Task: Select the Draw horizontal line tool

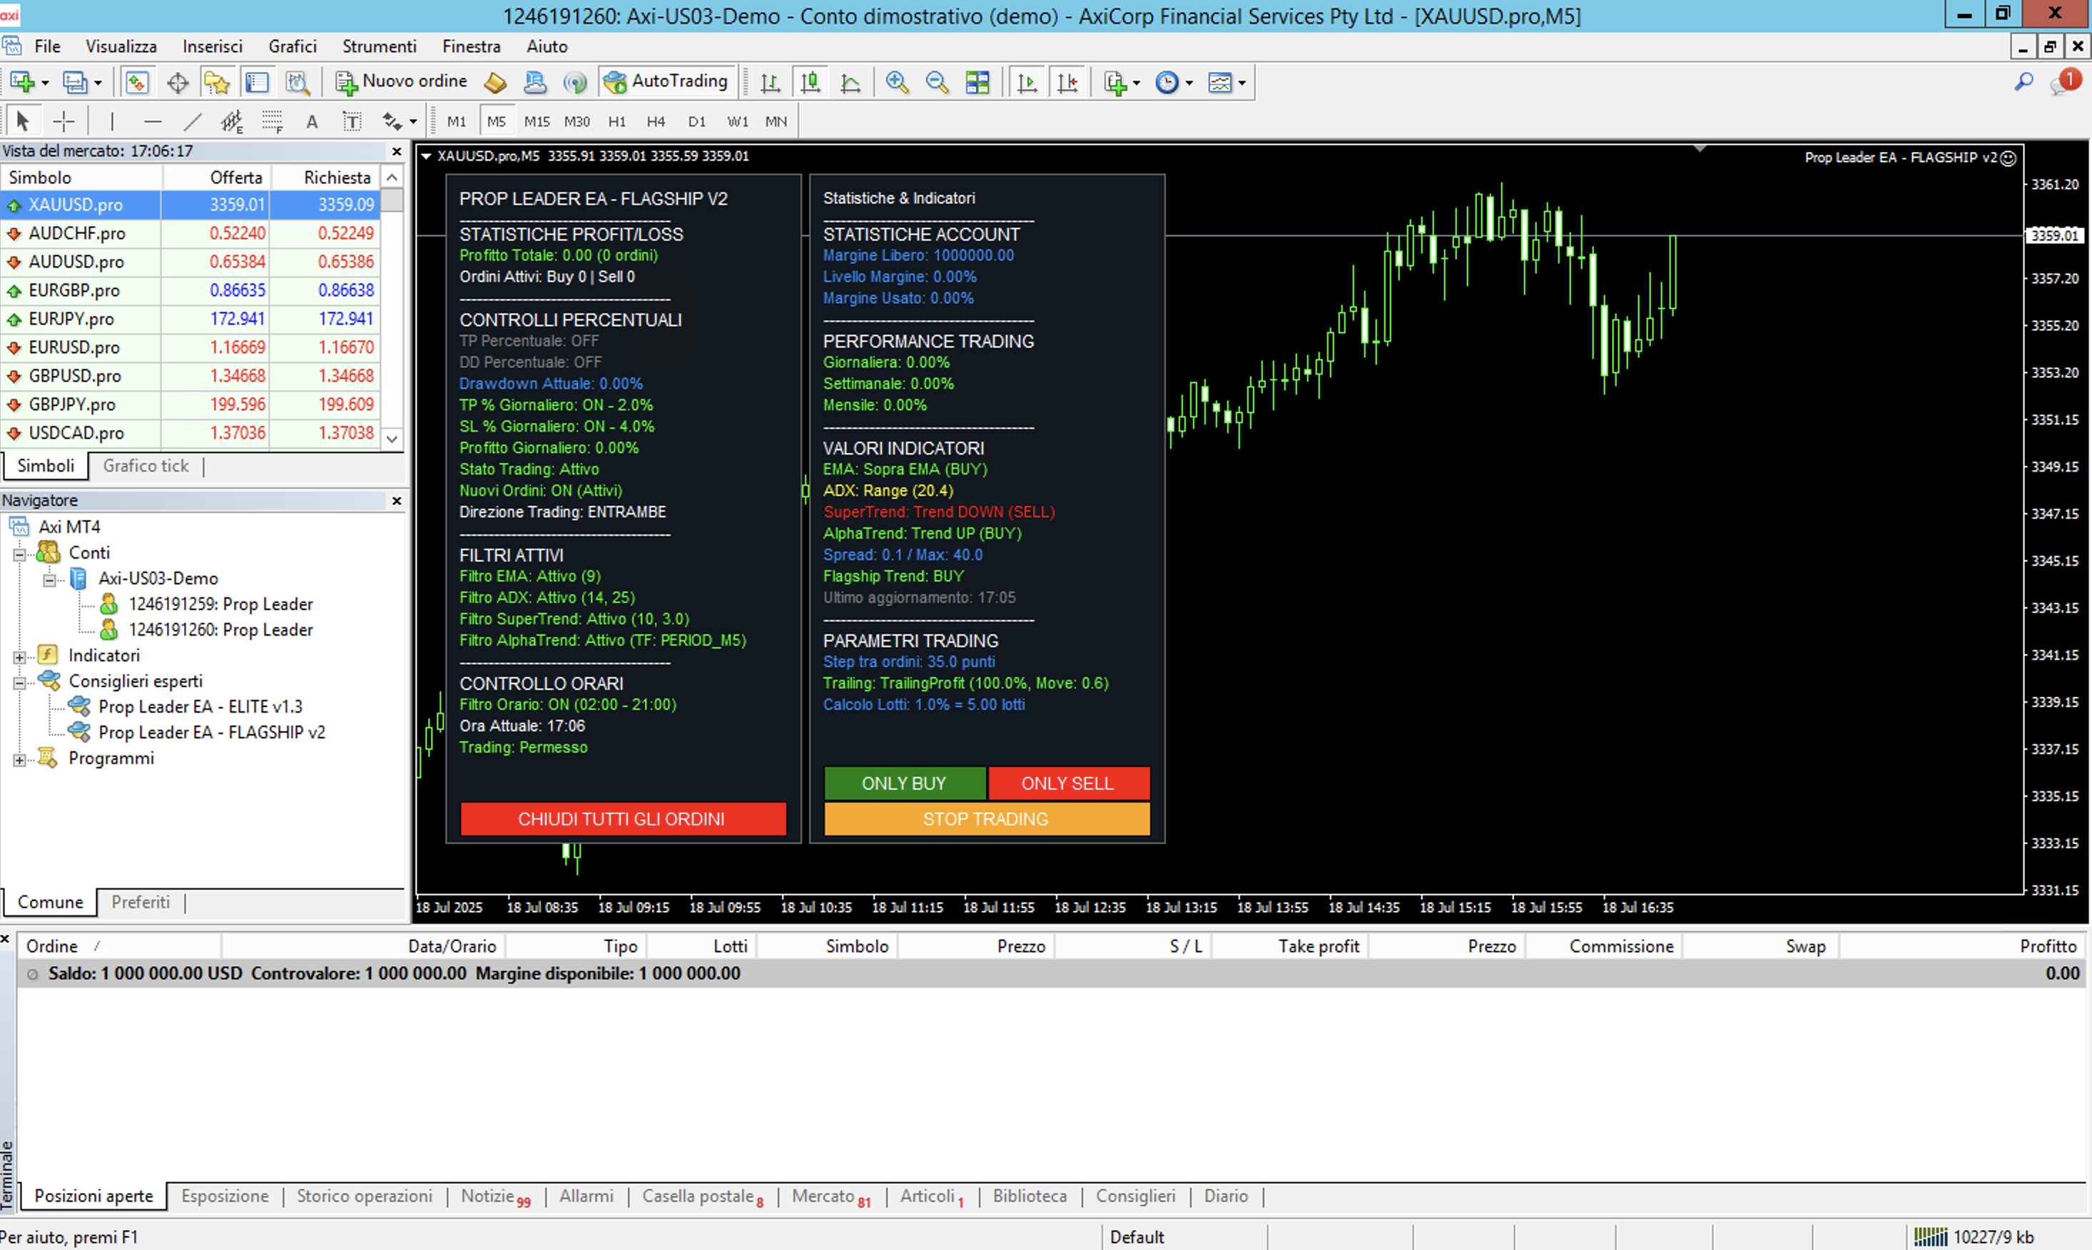Action: point(153,121)
